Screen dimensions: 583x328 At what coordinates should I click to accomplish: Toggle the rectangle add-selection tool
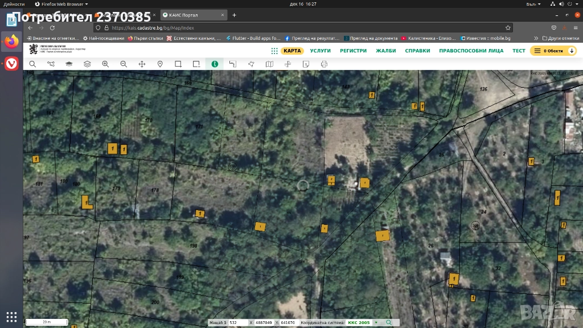[x=178, y=64]
